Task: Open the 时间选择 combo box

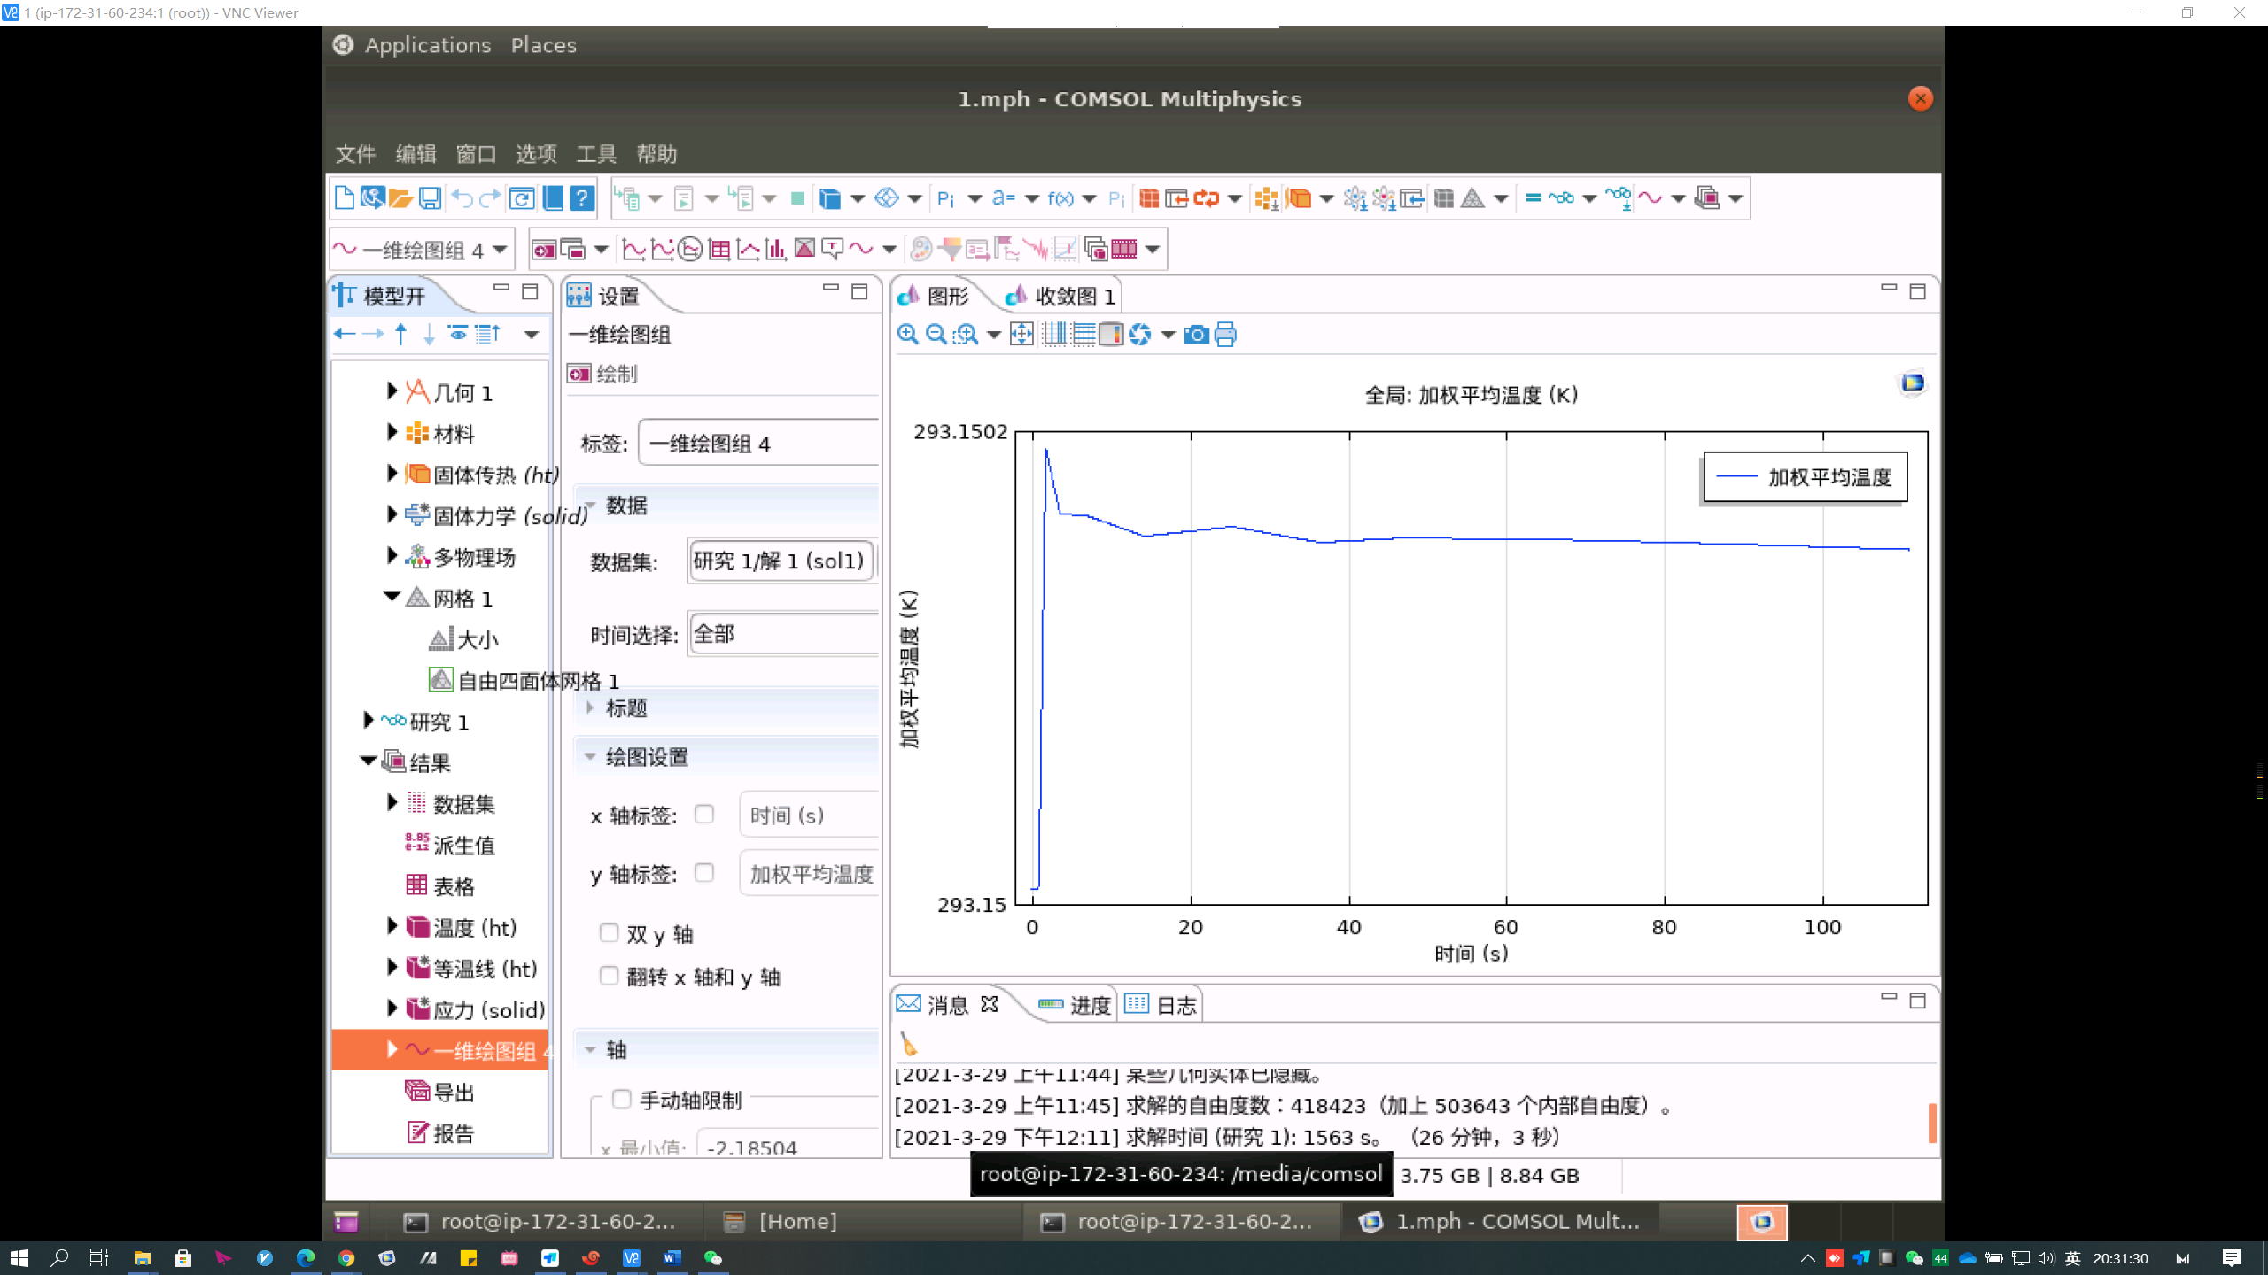Action: 783,634
